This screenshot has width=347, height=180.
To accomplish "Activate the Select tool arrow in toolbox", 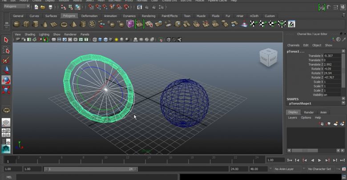I will [x=6, y=40].
